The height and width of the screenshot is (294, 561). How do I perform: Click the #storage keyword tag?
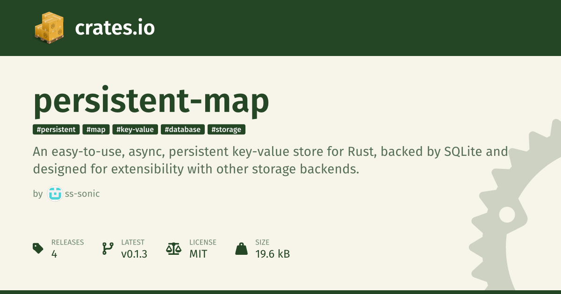pyautogui.click(x=226, y=129)
